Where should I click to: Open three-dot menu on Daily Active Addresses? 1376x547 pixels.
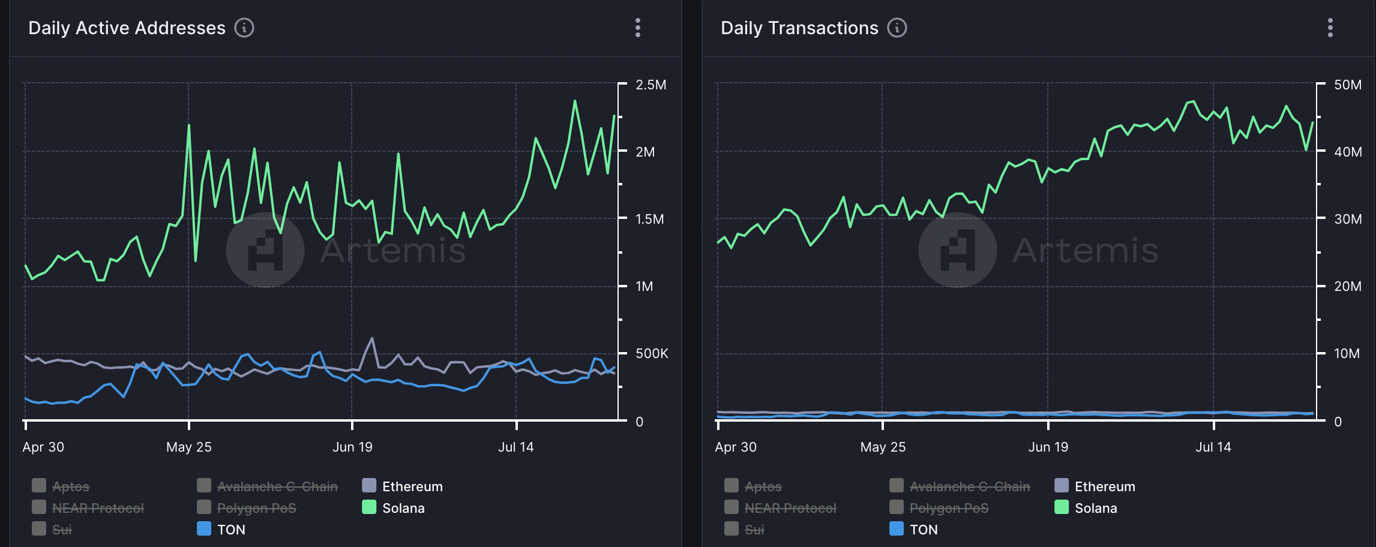click(637, 28)
